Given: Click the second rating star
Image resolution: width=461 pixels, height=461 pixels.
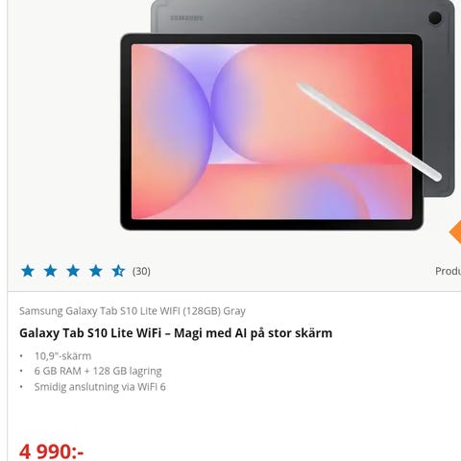Looking at the screenshot, I should (x=51, y=271).
